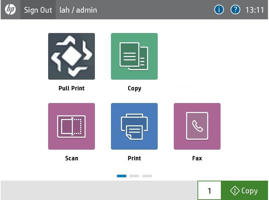Image resolution: width=269 pixels, height=200 pixels.
Task: Open the green Copy app icon
Action: pos(134,56)
